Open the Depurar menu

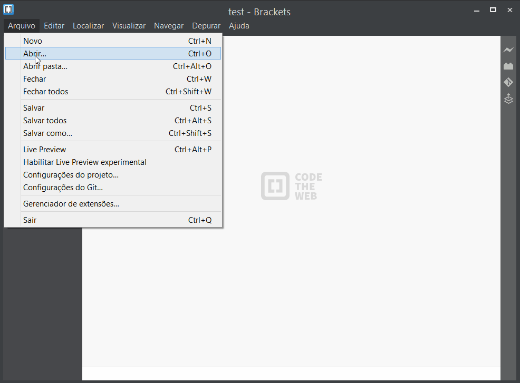[206, 25]
